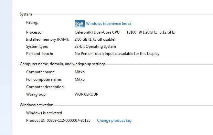
Task: Click the Installed memory (RAM) label
Action: click(x=47, y=39)
